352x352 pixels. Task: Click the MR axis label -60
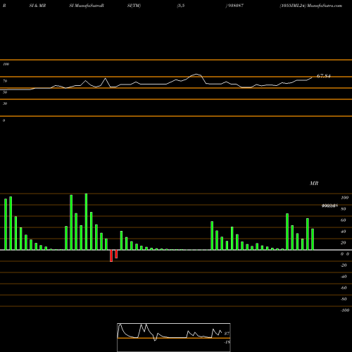[x=344, y=288]
